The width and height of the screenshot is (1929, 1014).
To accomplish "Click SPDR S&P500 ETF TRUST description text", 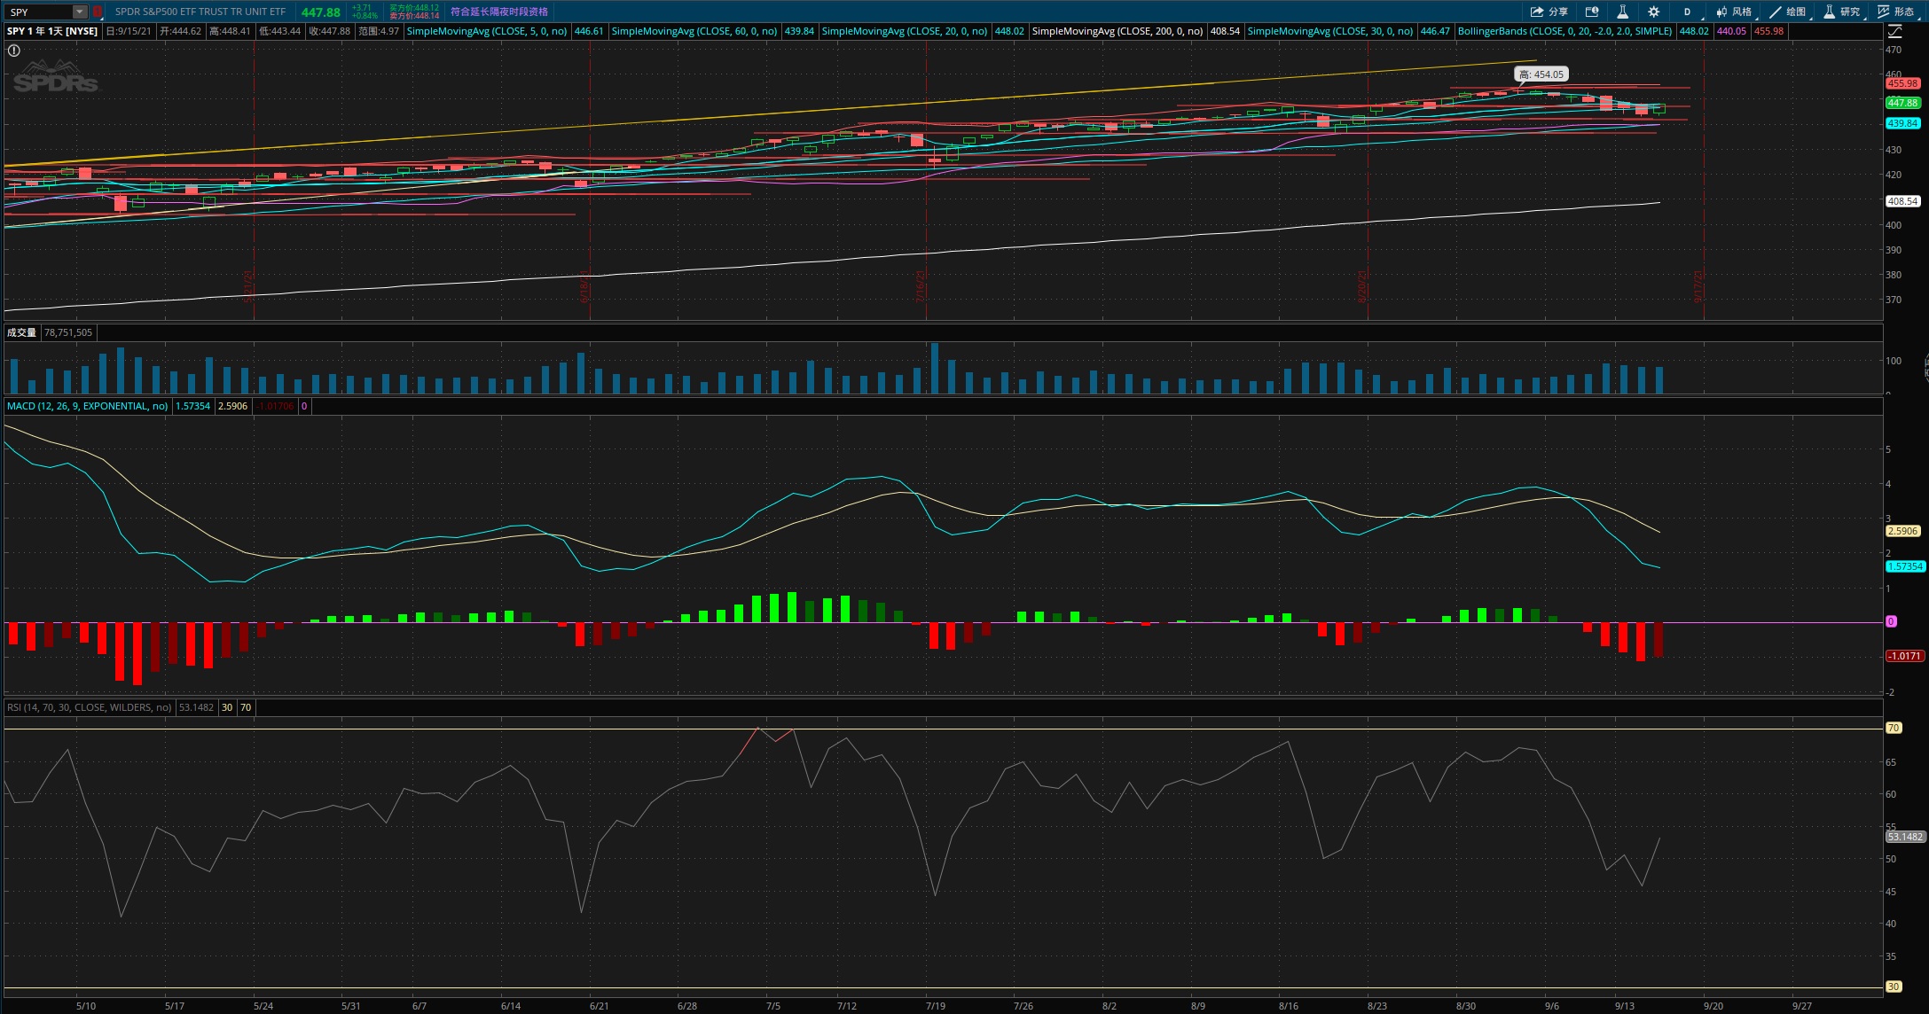I will (200, 12).
